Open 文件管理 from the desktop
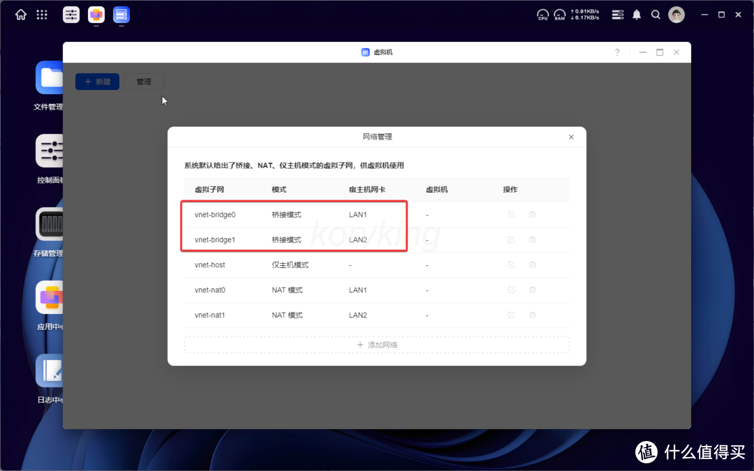 pyautogui.click(x=49, y=78)
